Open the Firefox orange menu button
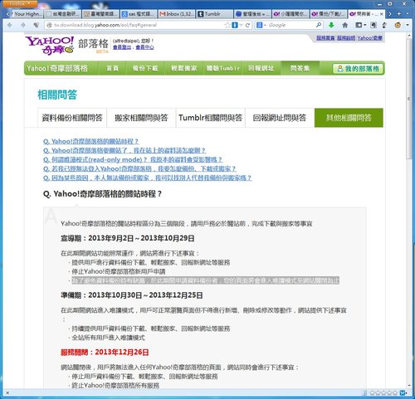Image resolution: width=415 pixels, height=399 pixels. coord(20,3)
